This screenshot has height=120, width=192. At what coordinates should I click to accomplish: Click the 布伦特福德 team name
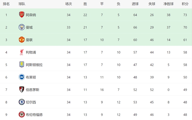click(34, 115)
